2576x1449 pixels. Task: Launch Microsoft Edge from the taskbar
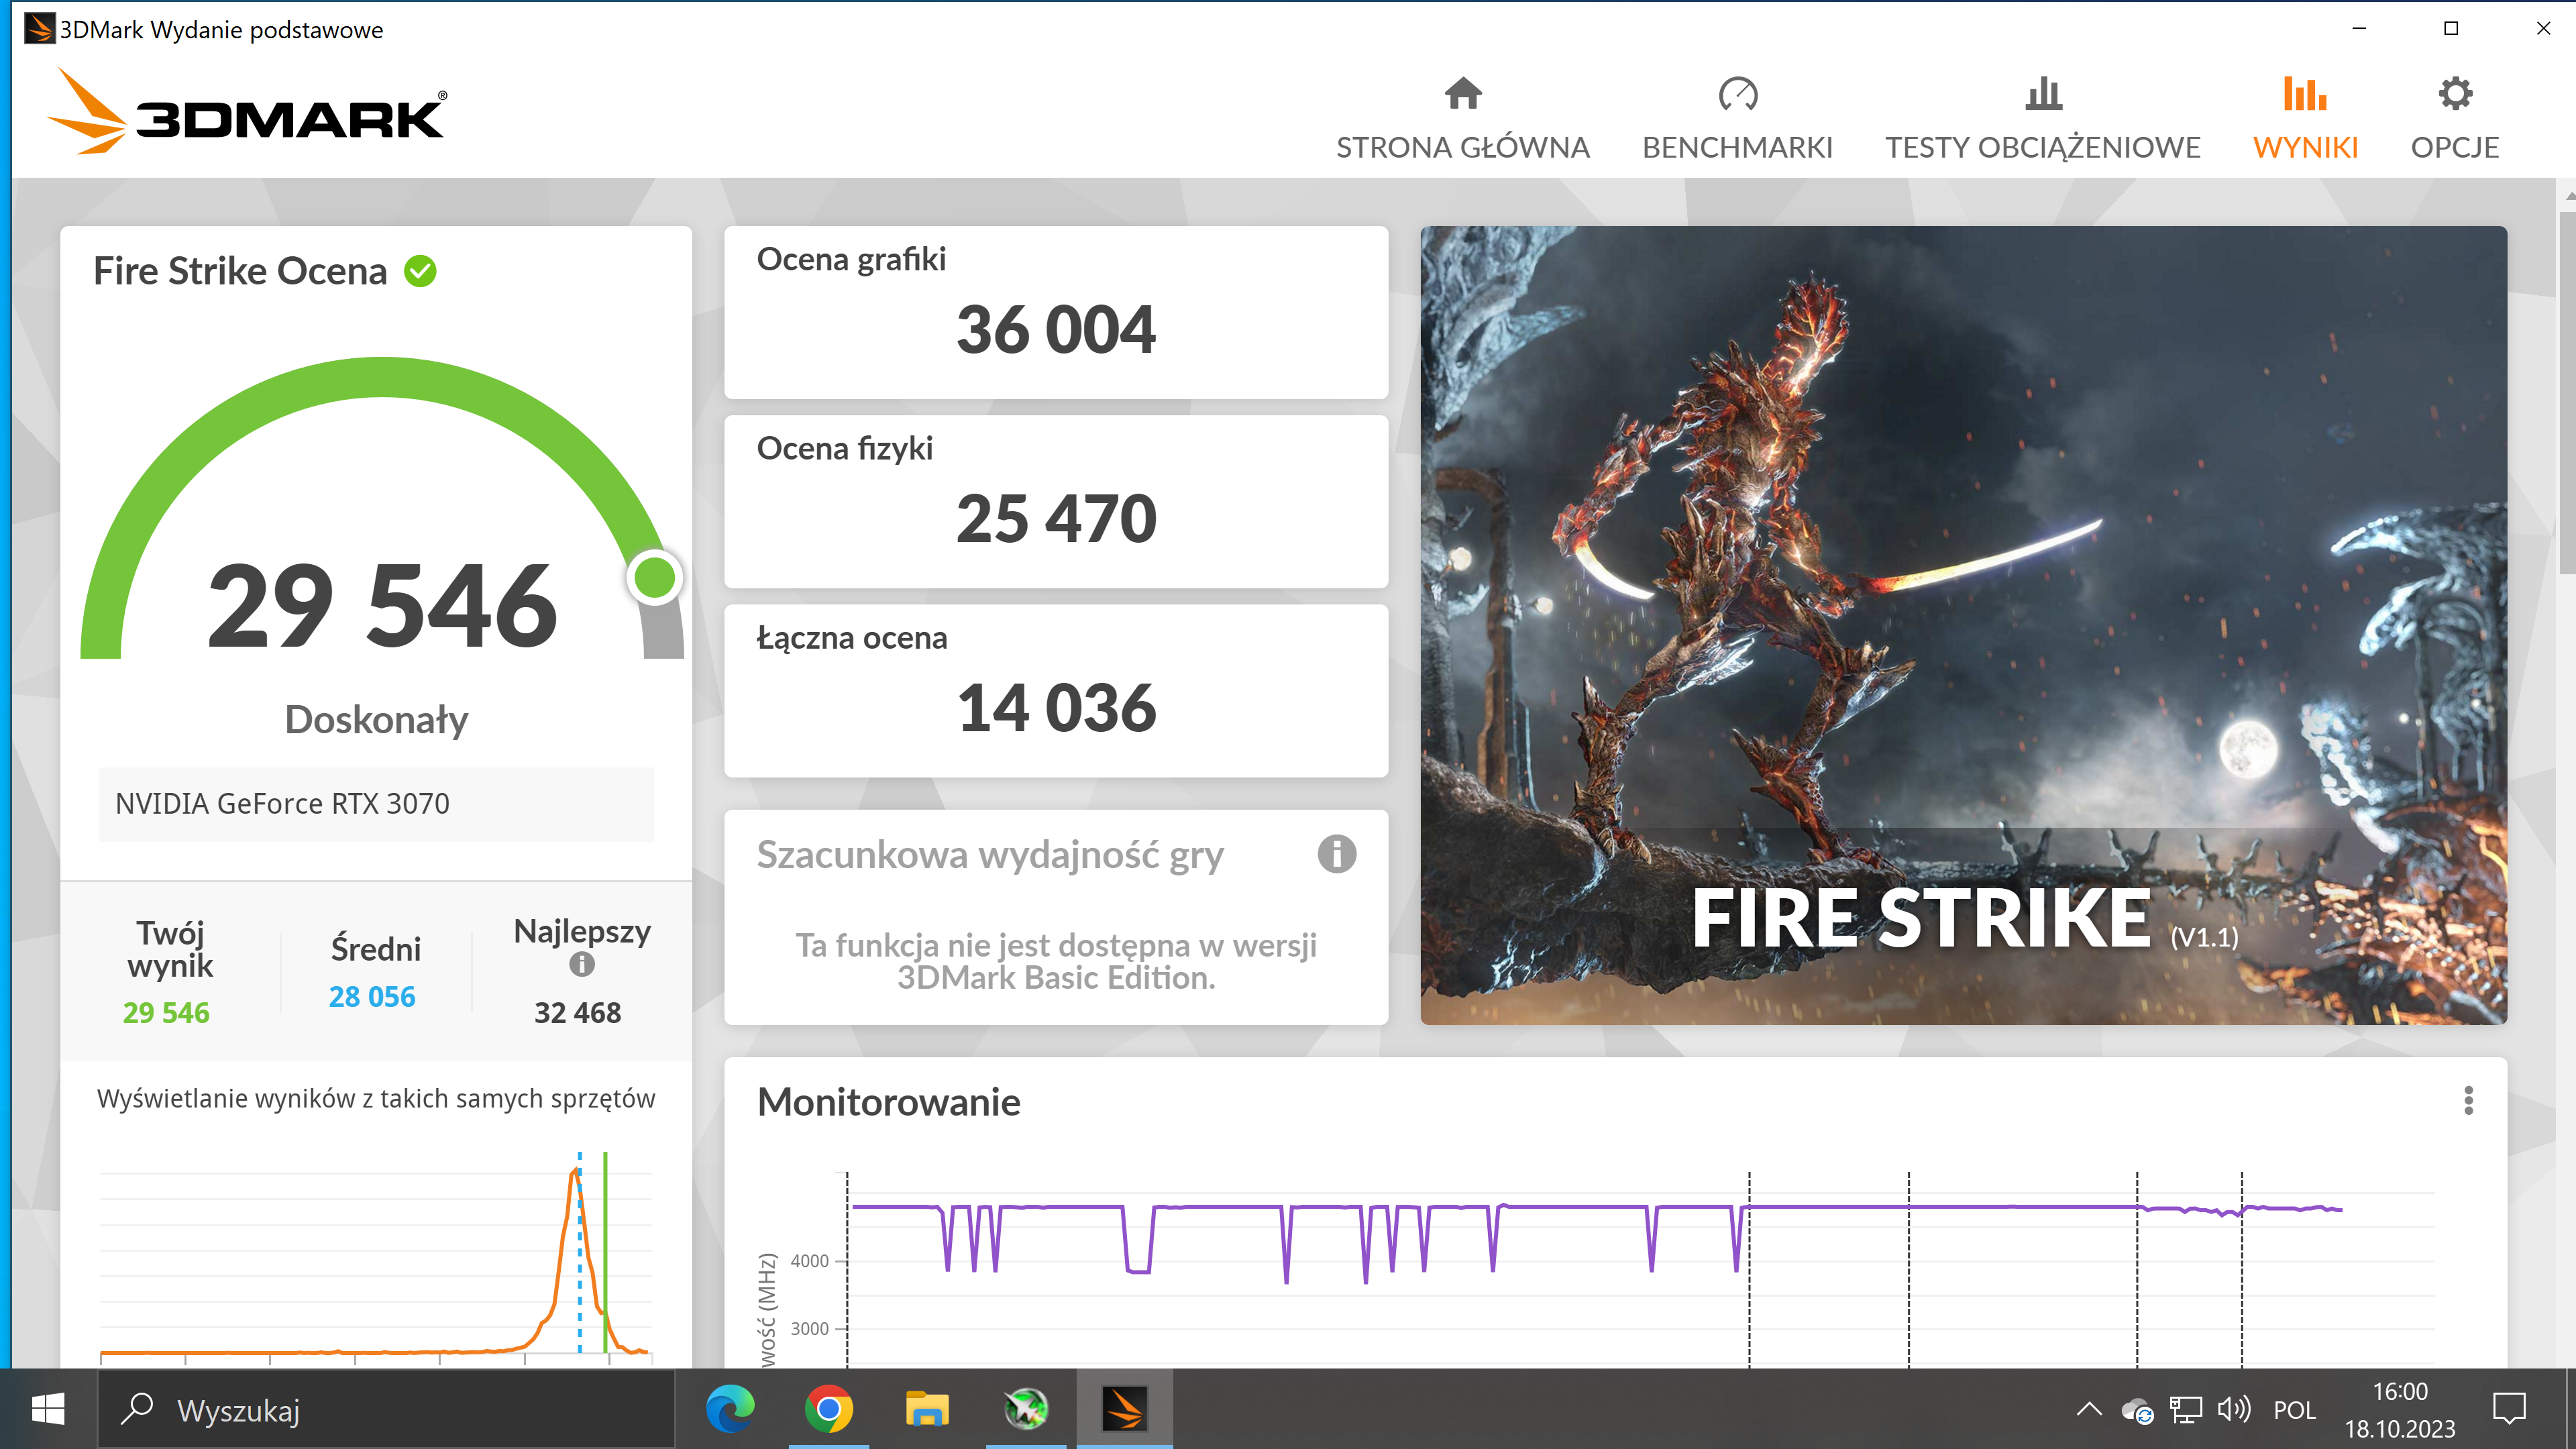coord(730,1409)
